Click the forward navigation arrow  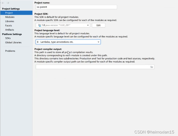point(8,3)
